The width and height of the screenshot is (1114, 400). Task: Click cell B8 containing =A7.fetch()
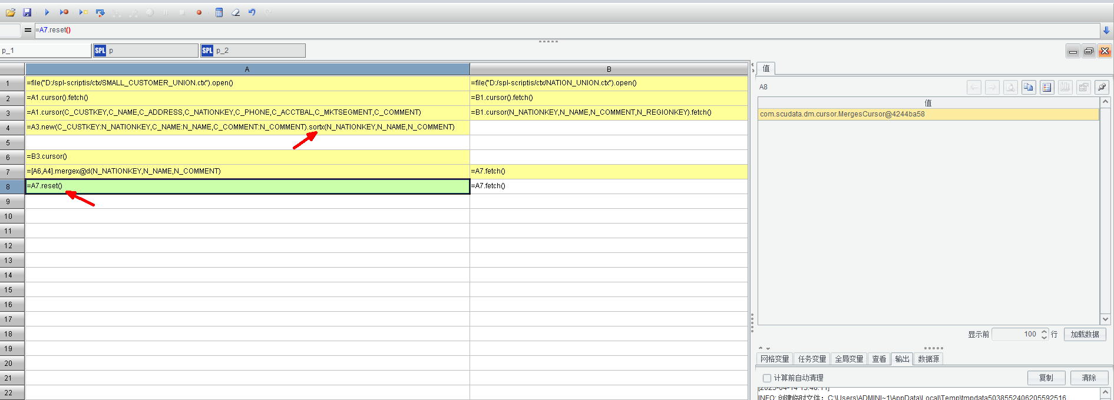(x=608, y=186)
